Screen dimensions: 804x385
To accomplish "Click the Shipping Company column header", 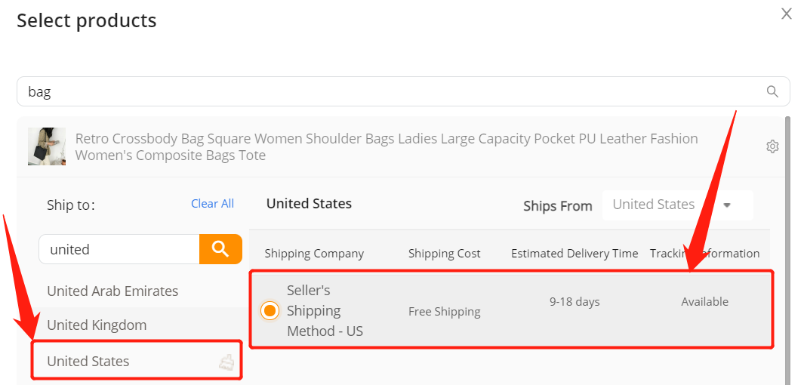I will point(314,254).
